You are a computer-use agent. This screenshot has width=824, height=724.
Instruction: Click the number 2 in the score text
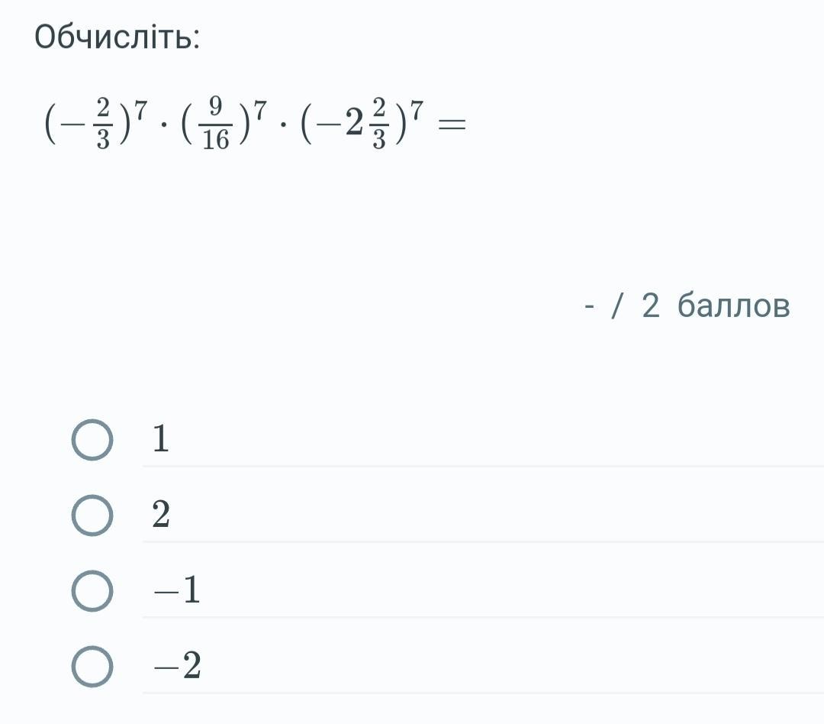coord(651,305)
